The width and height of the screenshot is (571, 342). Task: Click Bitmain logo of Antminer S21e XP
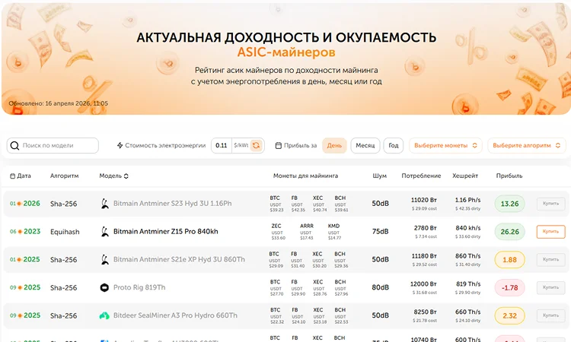coord(105,259)
